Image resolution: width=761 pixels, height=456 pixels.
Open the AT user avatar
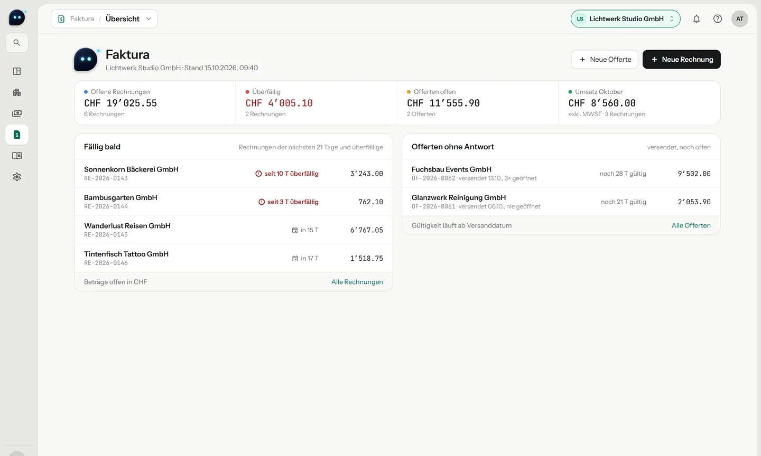740,19
